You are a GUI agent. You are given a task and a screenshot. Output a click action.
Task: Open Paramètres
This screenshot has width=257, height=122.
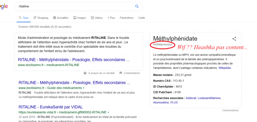coord(127,18)
